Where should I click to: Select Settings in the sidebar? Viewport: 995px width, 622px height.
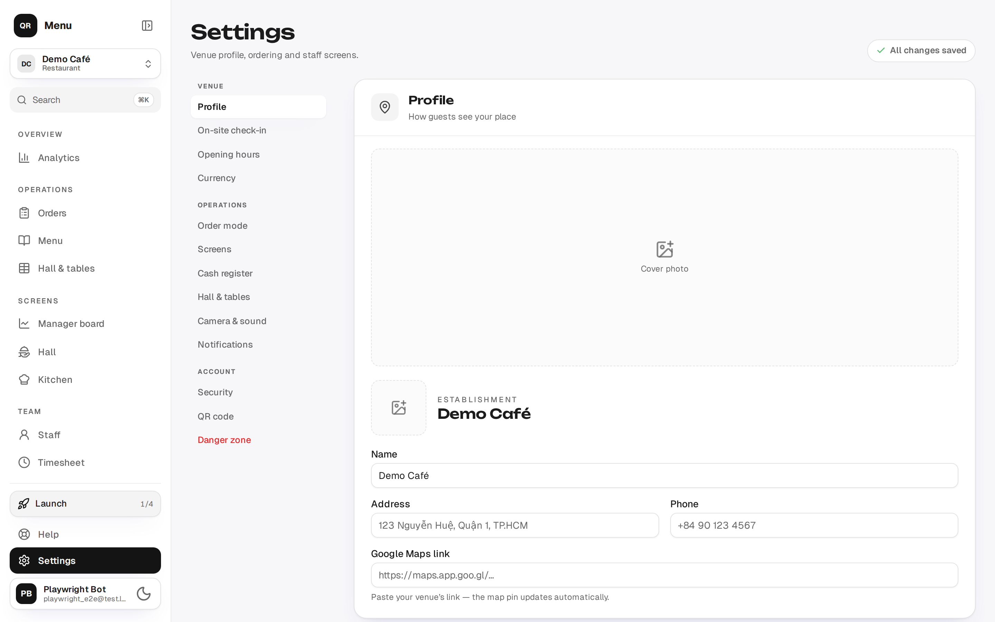coord(85,560)
